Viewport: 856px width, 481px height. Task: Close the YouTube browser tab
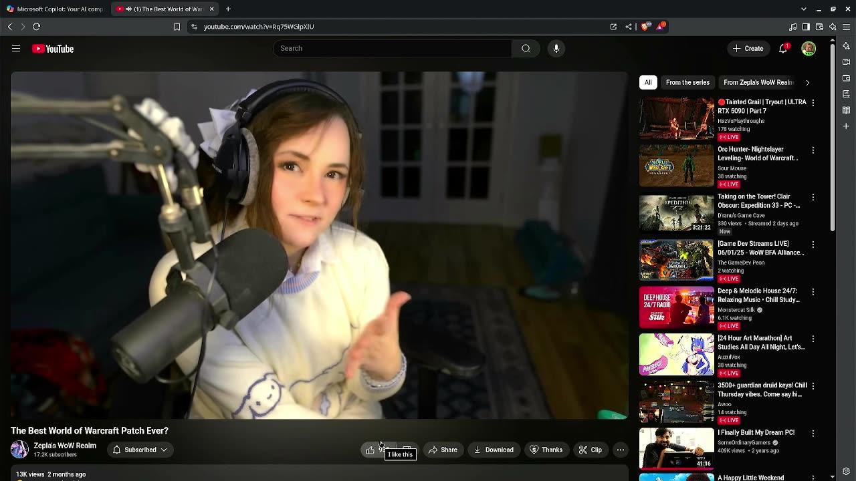coord(212,9)
